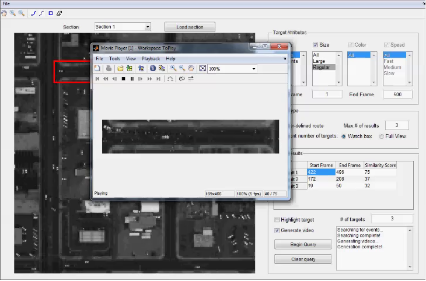Click the End Frame input field
The height and width of the screenshot is (281, 426).
397,94
